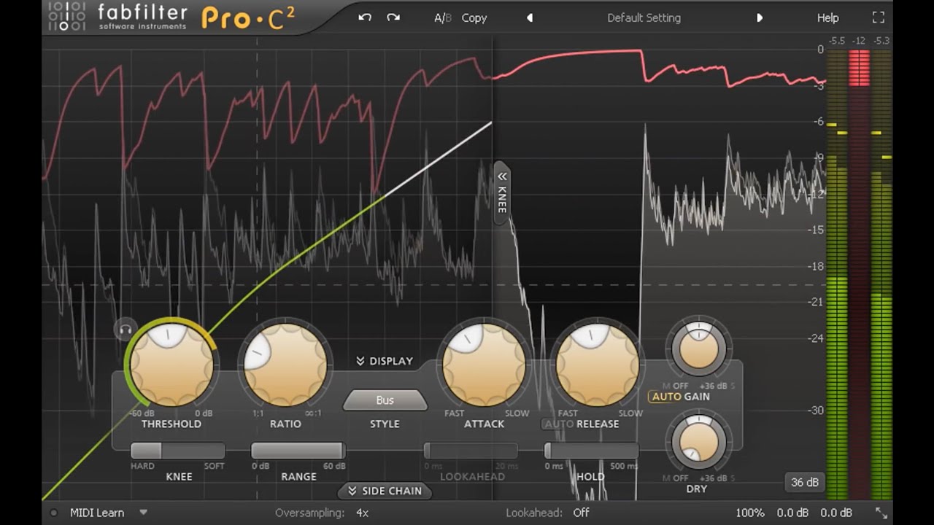Copy settings with the Copy button

point(474,17)
